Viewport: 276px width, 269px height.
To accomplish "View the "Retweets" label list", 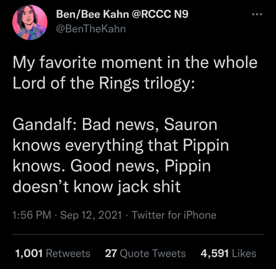I will point(68,253).
